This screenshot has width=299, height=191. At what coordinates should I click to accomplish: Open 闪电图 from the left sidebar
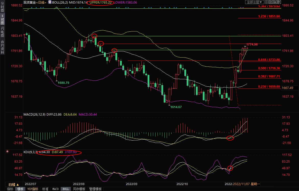[2, 32]
